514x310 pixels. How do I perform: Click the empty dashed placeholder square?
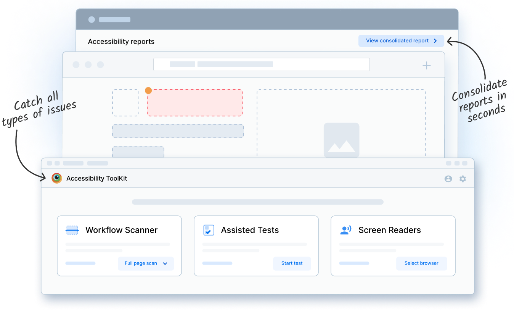[125, 102]
